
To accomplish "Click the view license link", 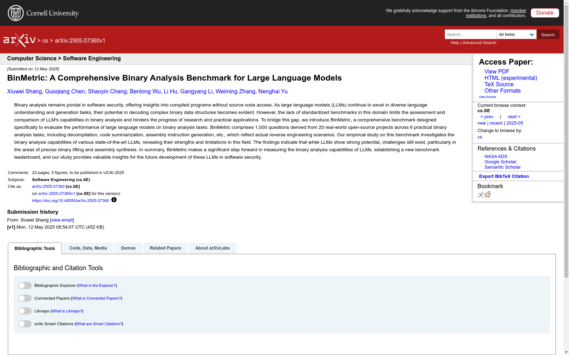I will point(488,97).
